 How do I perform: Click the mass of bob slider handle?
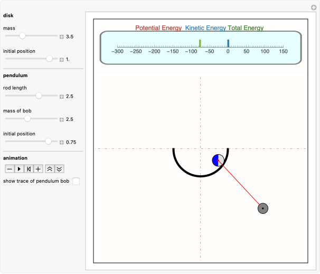point(27,119)
